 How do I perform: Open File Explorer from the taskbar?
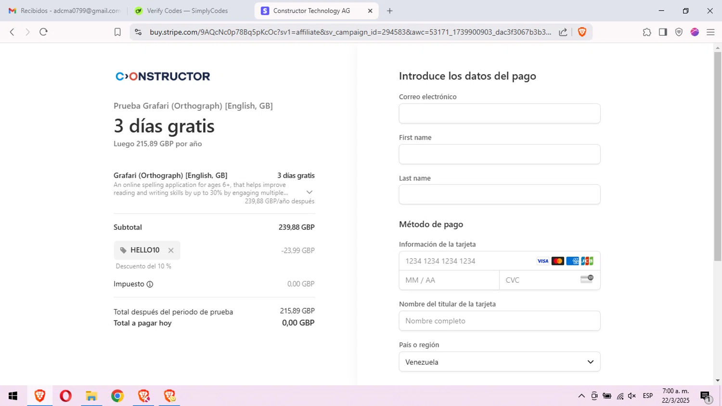point(91,396)
